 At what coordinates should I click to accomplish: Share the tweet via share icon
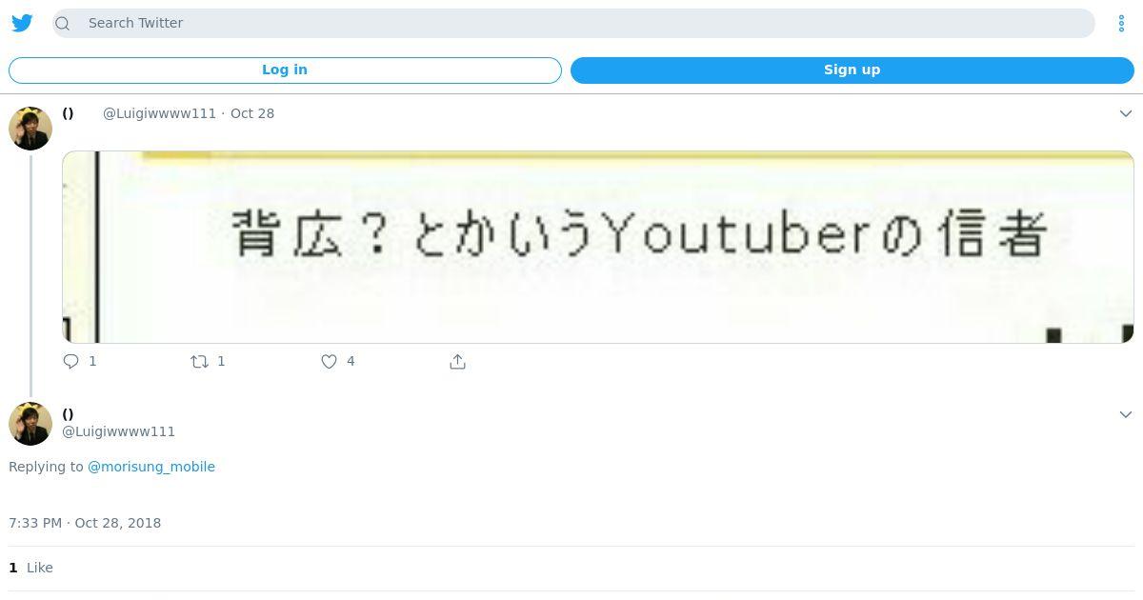click(x=457, y=361)
